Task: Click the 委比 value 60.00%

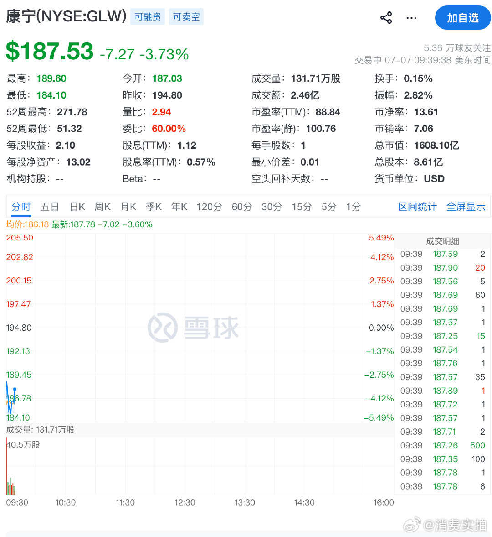Action: point(169,129)
